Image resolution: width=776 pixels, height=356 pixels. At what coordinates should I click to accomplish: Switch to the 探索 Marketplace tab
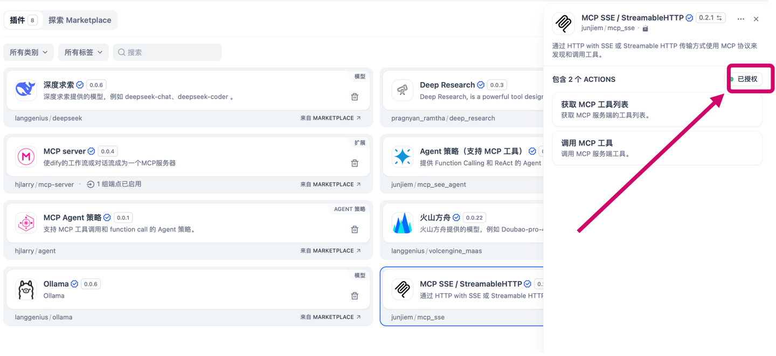coord(80,19)
